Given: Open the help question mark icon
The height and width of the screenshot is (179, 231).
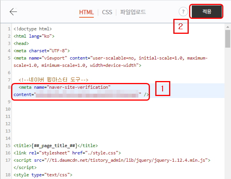Looking at the screenshot, I should 183,12.
